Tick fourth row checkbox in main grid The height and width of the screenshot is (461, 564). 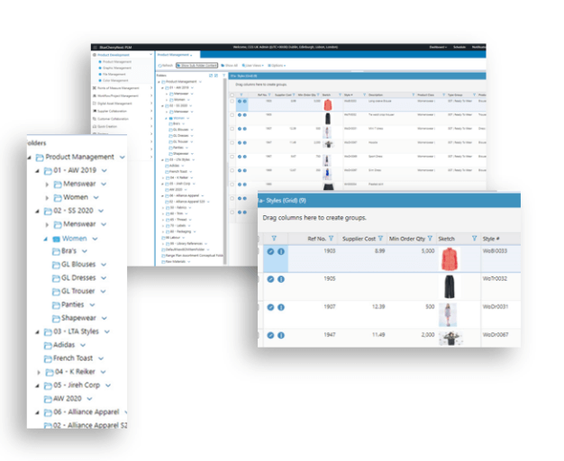tap(232, 143)
